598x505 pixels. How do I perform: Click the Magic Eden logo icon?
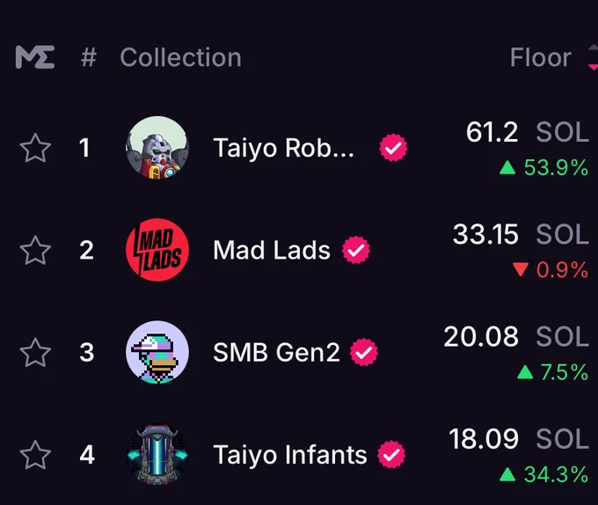pyautogui.click(x=35, y=57)
